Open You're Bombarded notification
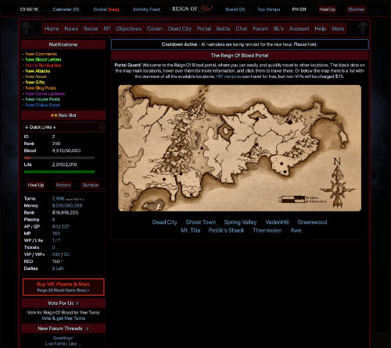 [43, 66]
